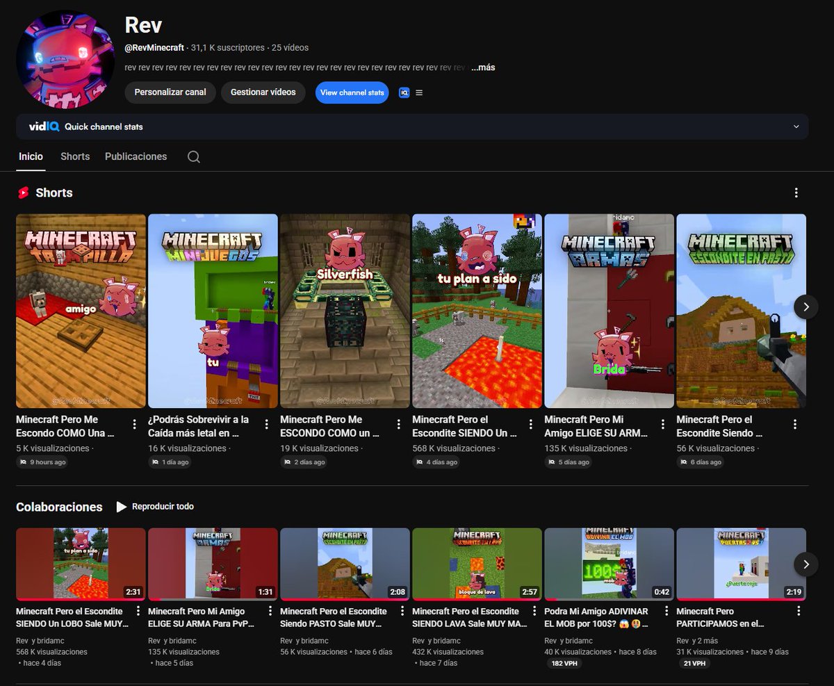Expand the vidIQ Quick channel stats panel
Image resolution: width=834 pixels, height=686 pixels.
tap(796, 126)
